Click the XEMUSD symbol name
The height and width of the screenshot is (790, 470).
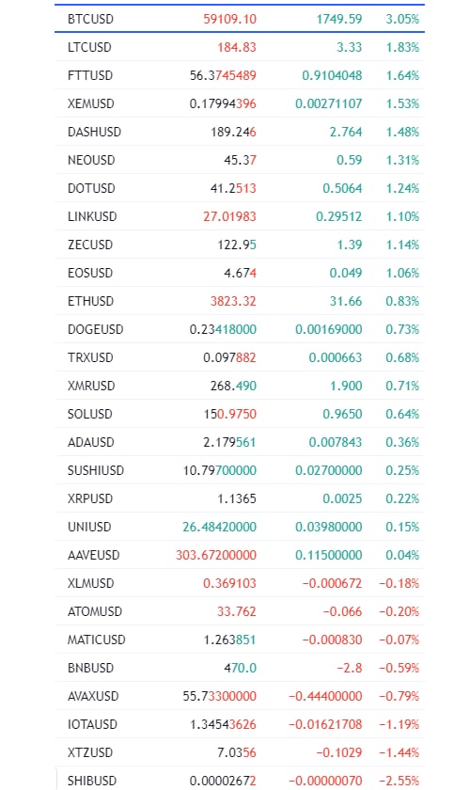pos(90,103)
